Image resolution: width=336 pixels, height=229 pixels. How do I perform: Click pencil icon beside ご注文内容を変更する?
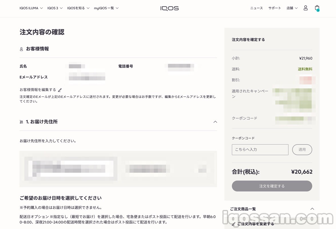(x=234, y=224)
